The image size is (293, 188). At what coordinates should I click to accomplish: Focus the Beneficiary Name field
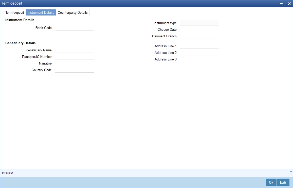(74, 50)
